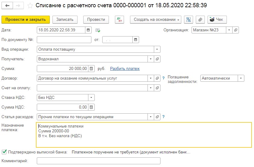Open calculator for Сумма field
The height and width of the screenshot is (167, 254).
(x=92, y=68)
